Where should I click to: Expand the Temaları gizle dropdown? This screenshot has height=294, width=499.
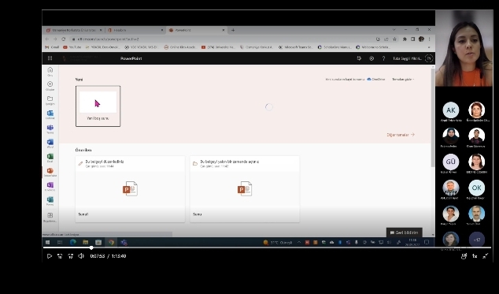coord(403,80)
